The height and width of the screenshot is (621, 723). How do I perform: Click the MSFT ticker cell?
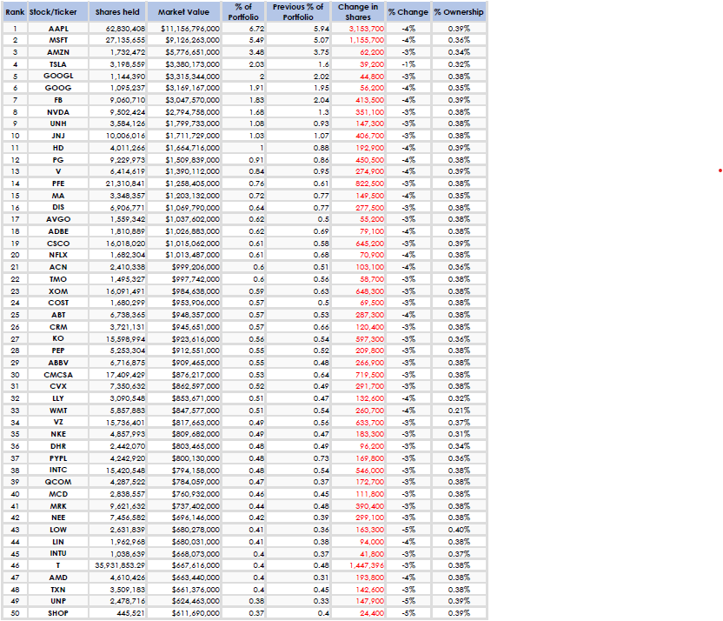click(x=58, y=40)
